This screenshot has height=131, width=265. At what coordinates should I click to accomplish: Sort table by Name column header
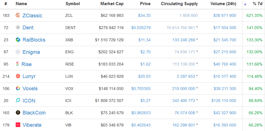point(21,4)
